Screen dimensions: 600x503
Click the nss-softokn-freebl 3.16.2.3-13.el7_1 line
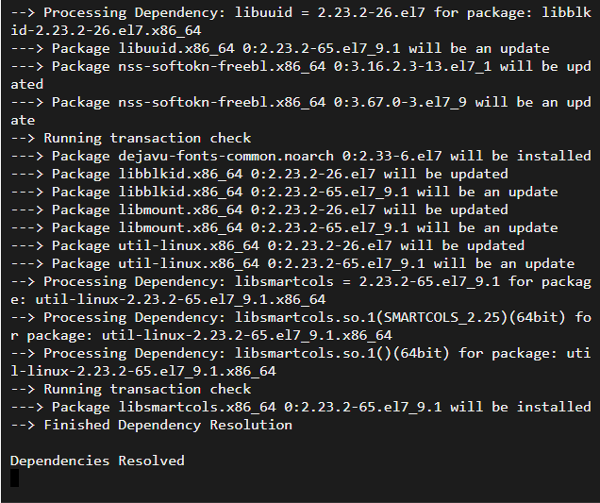click(x=301, y=75)
